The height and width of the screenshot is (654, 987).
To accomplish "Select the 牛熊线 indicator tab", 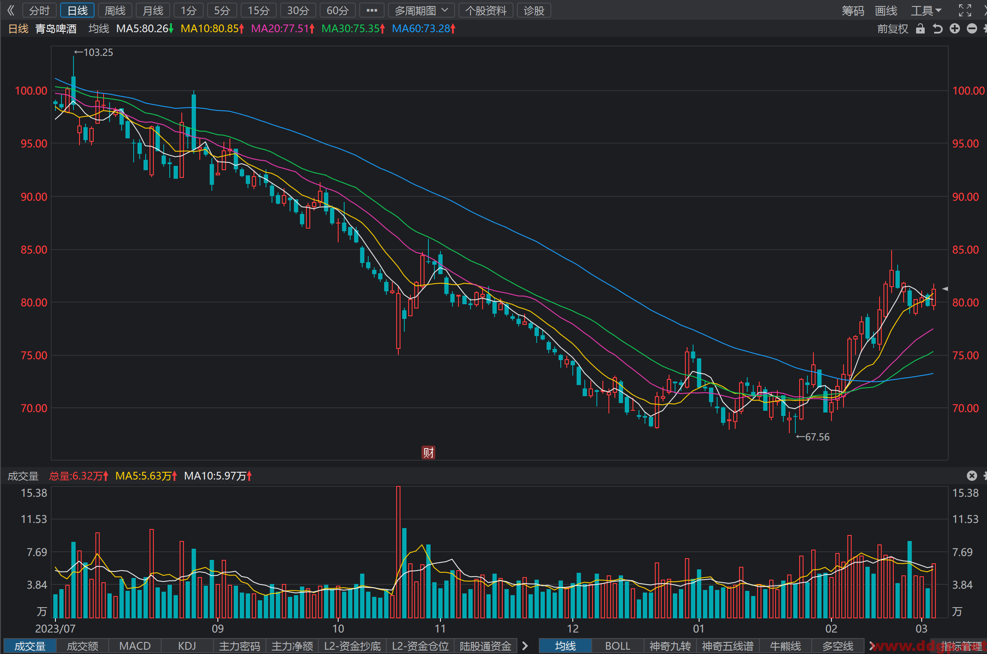I will tap(785, 646).
